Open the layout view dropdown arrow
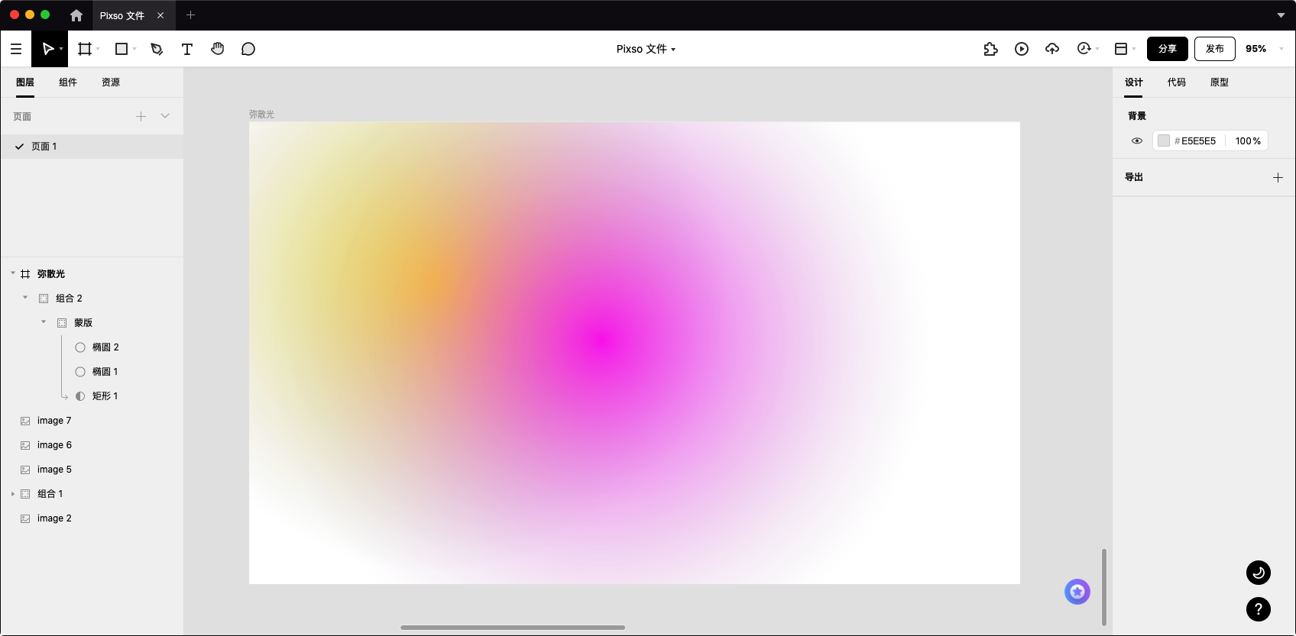This screenshot has height=636, width=1296. click(x=1134, y=49)
